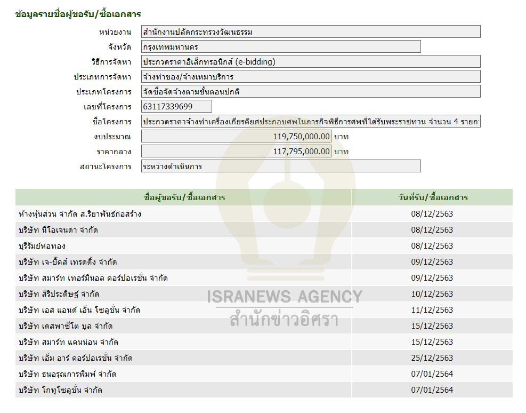Click the หน่วยงาน field showing สำนักงานปลัดกระทรวงวัฒนธรรม
Screen dimensions: 526x413
coord(311,32)
